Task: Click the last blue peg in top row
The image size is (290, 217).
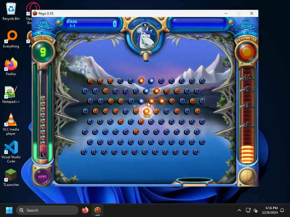Action: (x=202, y=81)
